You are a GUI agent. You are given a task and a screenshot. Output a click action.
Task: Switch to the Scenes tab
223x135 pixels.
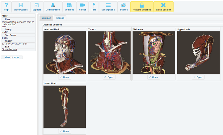(60, 18)
